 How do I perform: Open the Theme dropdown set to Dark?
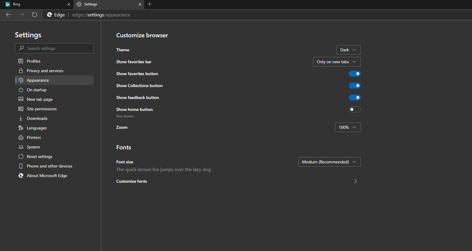tap(349, 50)
